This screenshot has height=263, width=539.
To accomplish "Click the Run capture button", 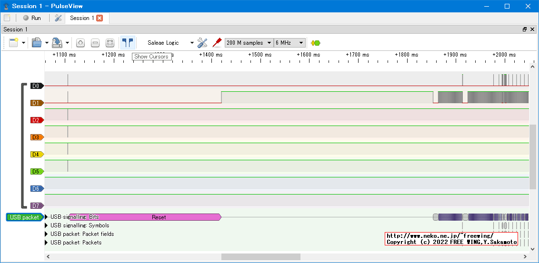I will [32, 18].
